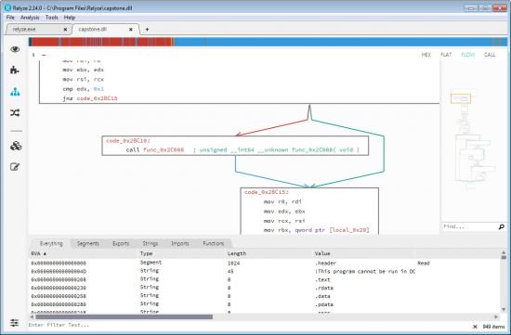
Task: Click the 'mov ebx, edx' instruction
Action: [x=84, y=70]
